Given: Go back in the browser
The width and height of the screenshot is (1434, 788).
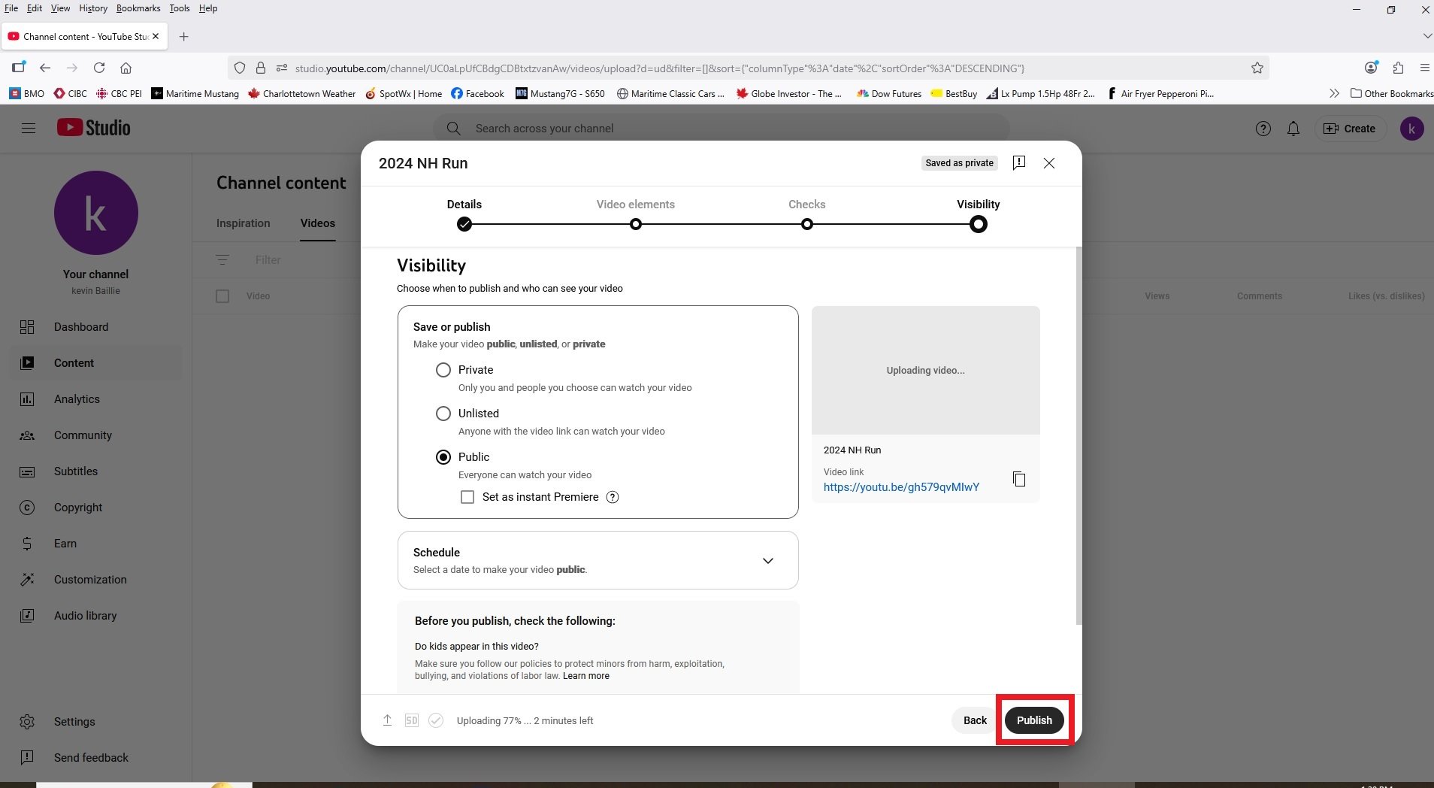Looking at the screenshot, I should 45,68.
